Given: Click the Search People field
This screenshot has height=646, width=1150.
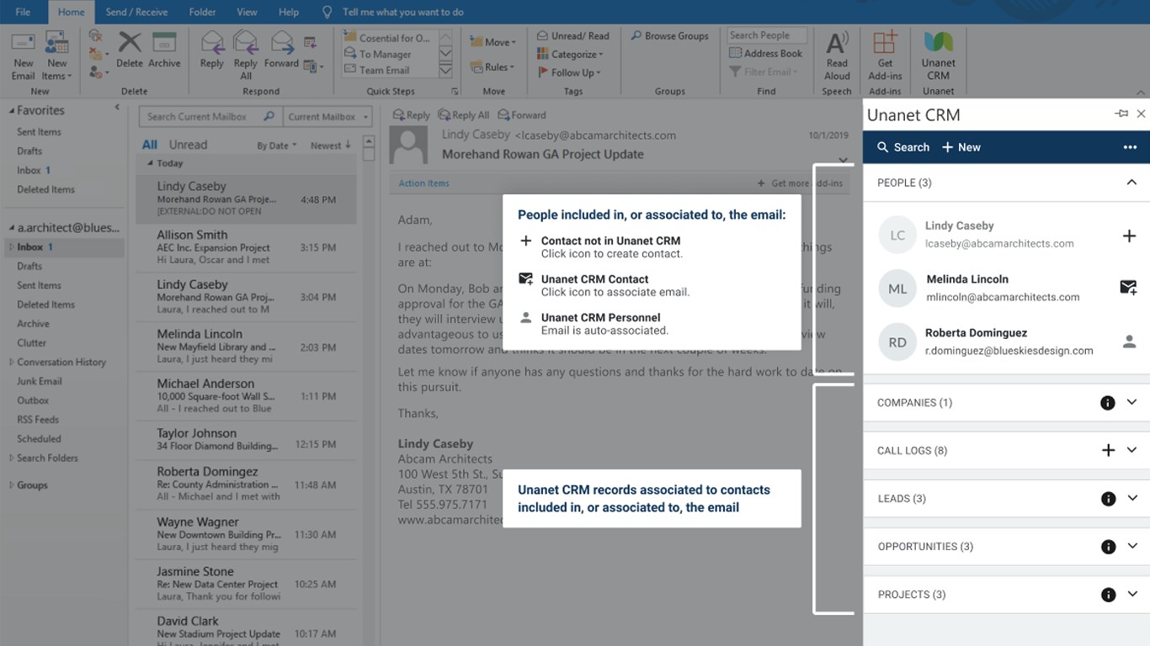Looking at the screenshot, I should pos(767,35).
